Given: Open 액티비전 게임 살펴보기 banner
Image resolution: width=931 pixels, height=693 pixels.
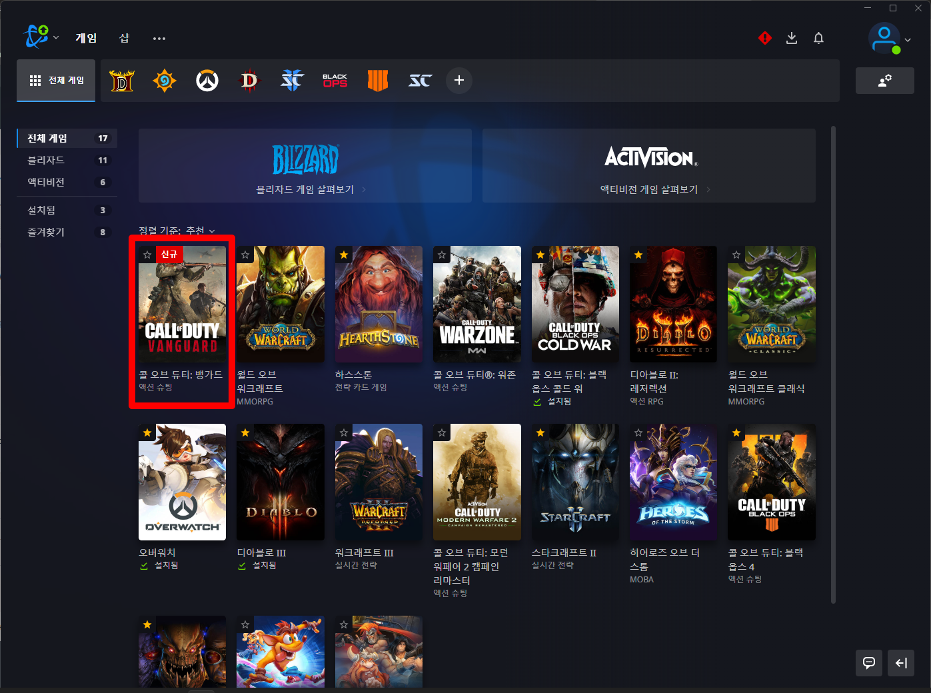Looking at the screenshot, I should (x=649, y=165).
